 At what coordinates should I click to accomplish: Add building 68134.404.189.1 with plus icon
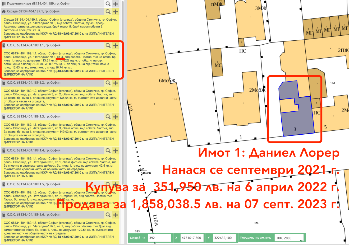(116, 12)
